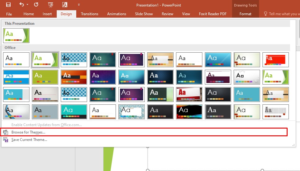The width and height of the screenshot is (300, 171).
Task: Apply gray theme with blue diagonal stripes
Action: 16,112
